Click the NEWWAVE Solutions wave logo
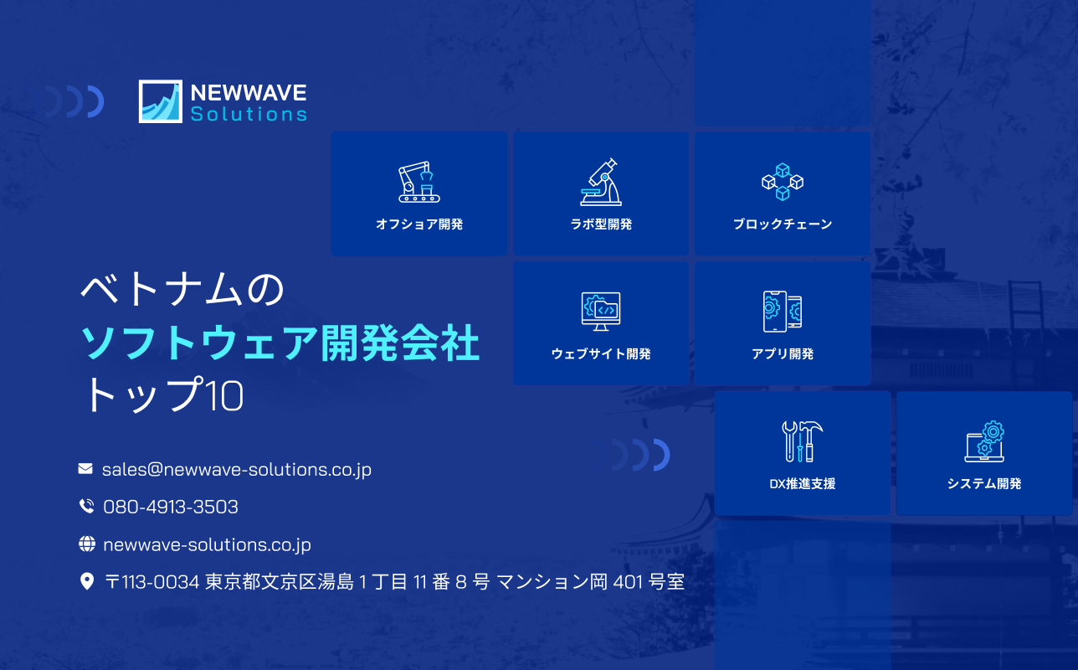 (x=160, y=100)
